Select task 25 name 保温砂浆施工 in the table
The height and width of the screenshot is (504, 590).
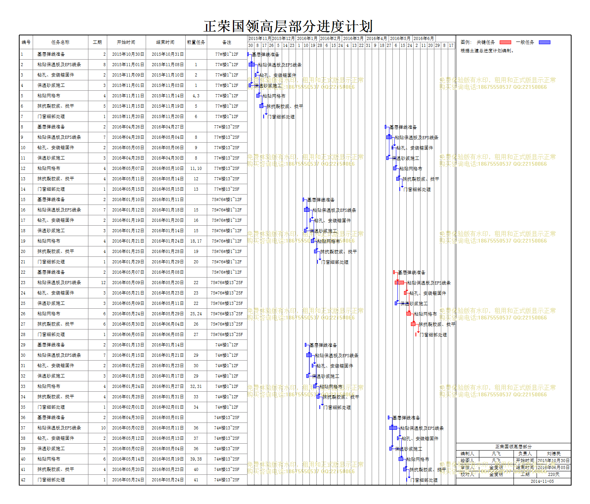(x=51, y=303)
